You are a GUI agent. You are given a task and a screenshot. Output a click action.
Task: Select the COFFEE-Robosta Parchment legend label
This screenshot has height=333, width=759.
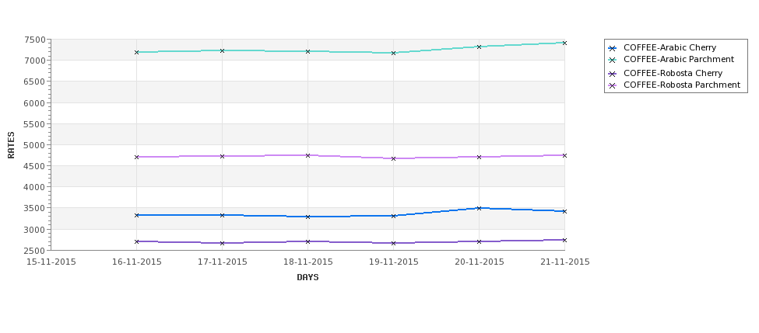pos(682,85)
